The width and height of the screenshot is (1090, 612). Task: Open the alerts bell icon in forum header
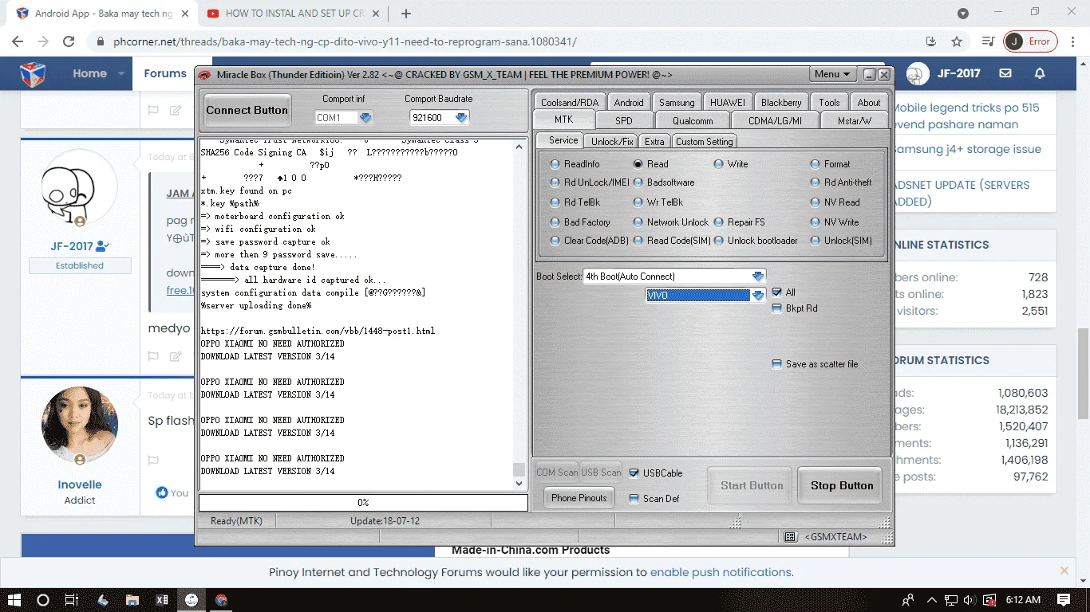pyautogui.click(x=1040, y=73)
